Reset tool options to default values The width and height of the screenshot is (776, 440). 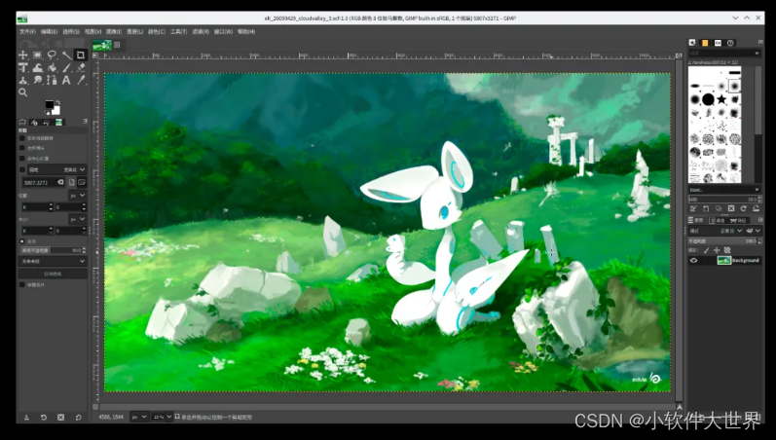coord(78,418)
